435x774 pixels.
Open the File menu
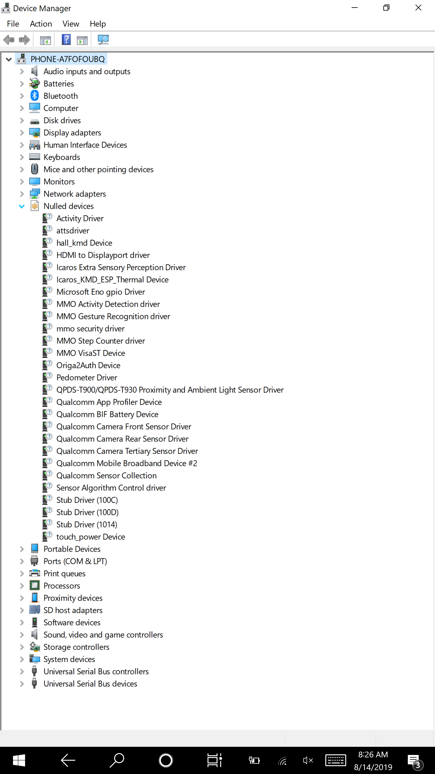coord(13,24)
